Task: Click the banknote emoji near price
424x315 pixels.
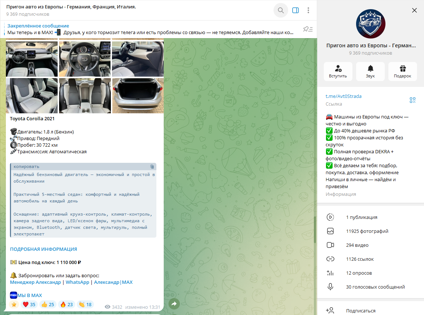Action: [14, 262]
